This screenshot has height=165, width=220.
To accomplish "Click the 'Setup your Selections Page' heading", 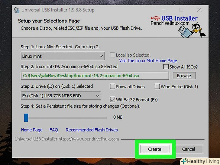I will pos(49,21).
